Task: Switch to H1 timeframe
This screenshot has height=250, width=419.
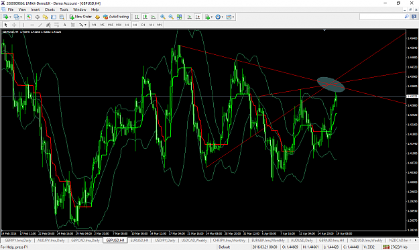Action: 127,25
